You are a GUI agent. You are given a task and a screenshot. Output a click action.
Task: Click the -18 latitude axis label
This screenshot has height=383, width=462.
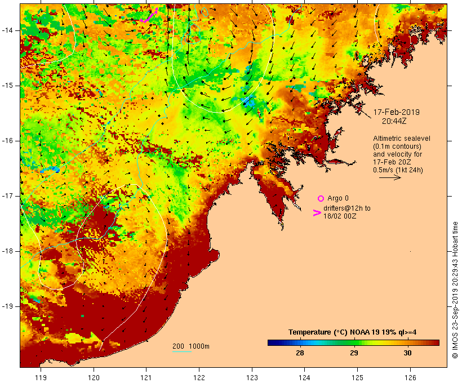tap(7, 251)
